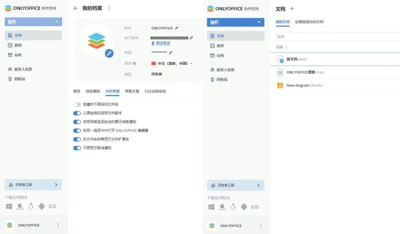Go back with the arrow beside 我的档案
Image resolution: width=400 pixels, height=234 pixels.
(76, 9)
